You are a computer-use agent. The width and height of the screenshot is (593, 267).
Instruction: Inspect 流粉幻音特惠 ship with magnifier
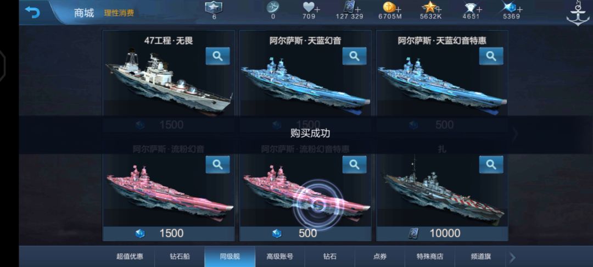pos(354,164)
